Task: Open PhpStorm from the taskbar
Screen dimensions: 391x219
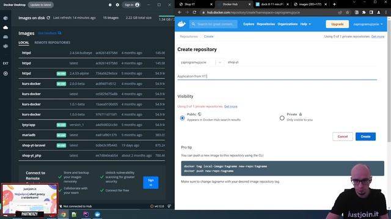Action: point(86,215)
